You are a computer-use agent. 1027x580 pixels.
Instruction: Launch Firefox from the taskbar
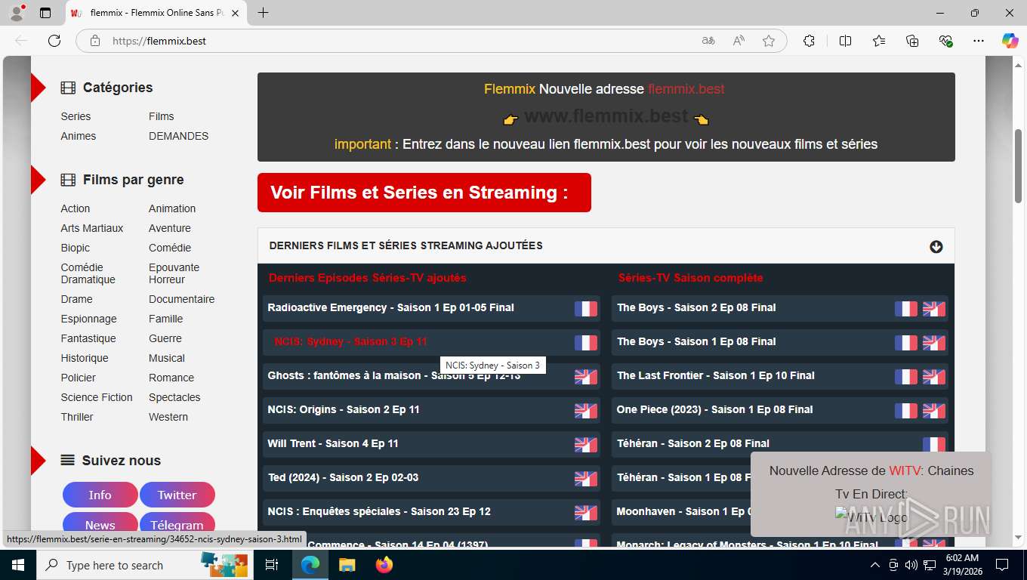[x=384, y=565]
